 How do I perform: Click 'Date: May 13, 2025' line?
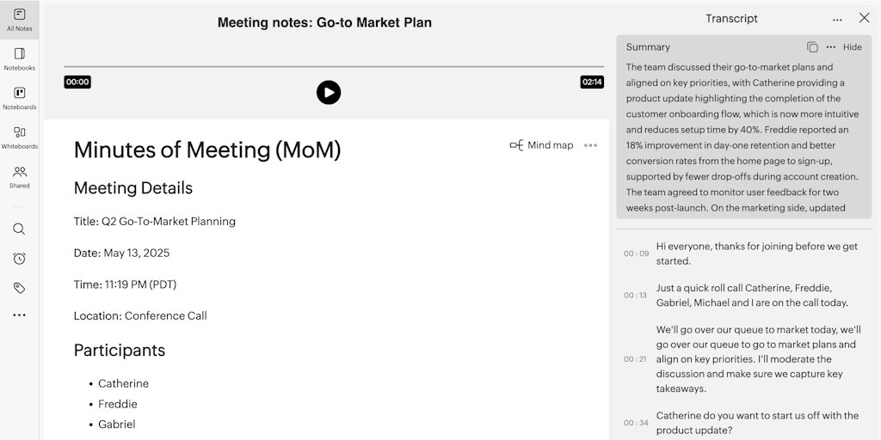coord(121,254)
